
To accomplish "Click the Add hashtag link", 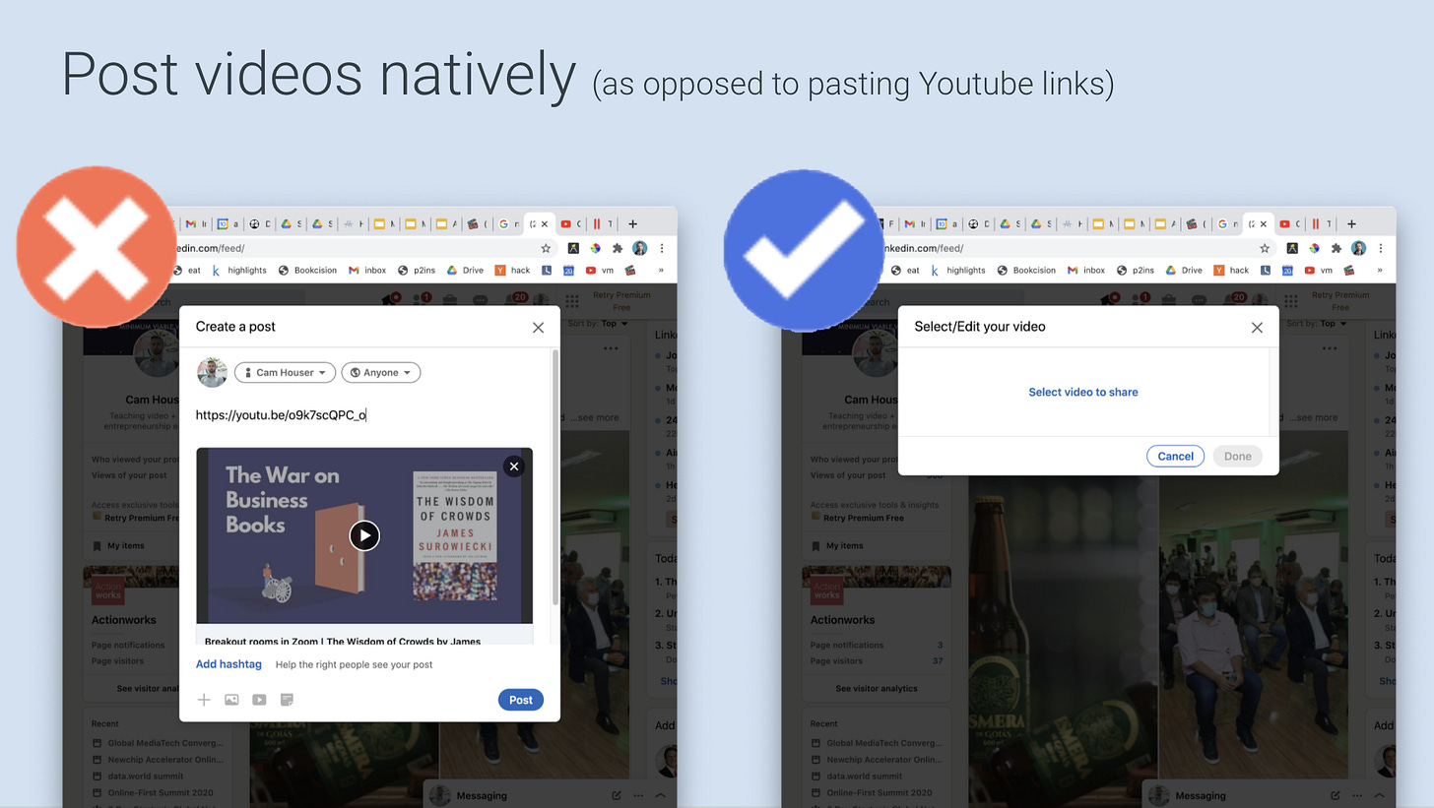I will (x=228, y=664).
